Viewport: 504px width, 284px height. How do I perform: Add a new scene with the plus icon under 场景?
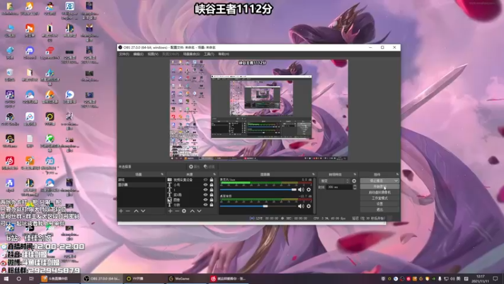coord(121,211)
